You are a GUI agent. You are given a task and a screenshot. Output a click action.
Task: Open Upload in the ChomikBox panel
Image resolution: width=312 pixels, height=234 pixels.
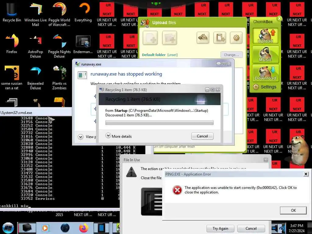(x=265, y=36)
